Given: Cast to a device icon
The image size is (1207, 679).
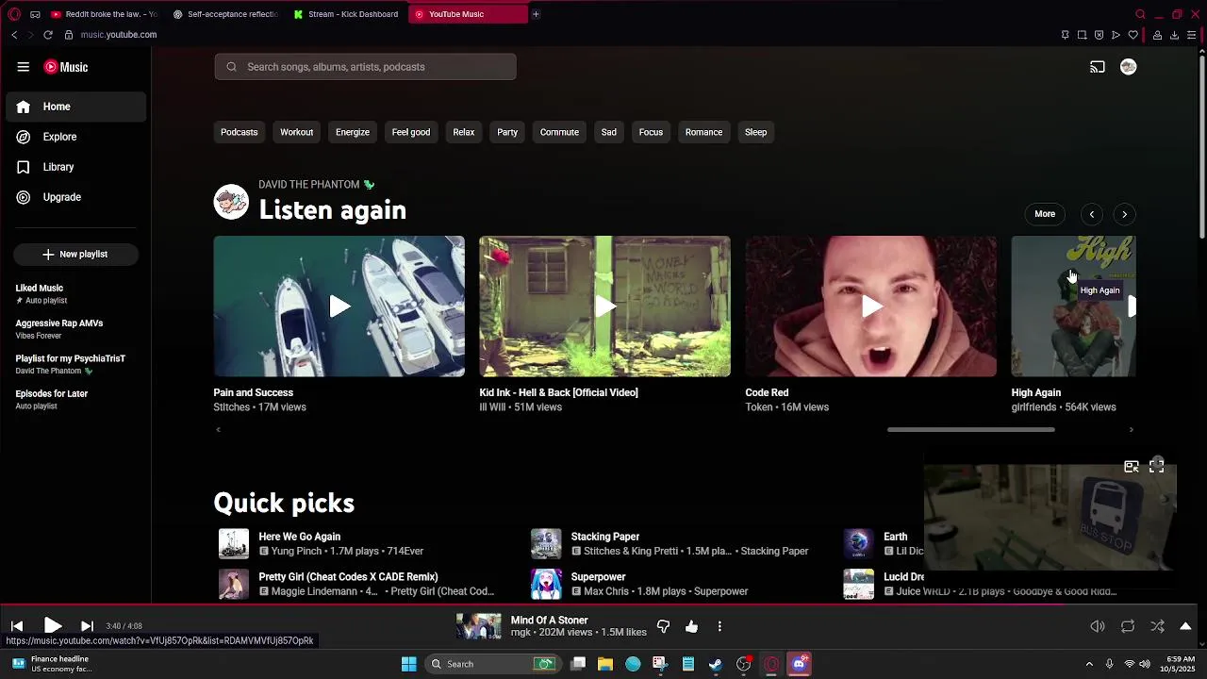Looking at the screenshot, I should (x=1098, y=67).
